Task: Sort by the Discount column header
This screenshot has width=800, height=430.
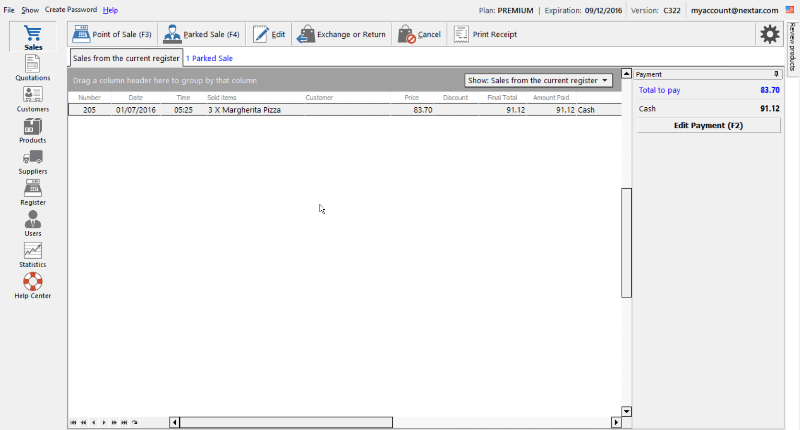Action: [456, 98]
